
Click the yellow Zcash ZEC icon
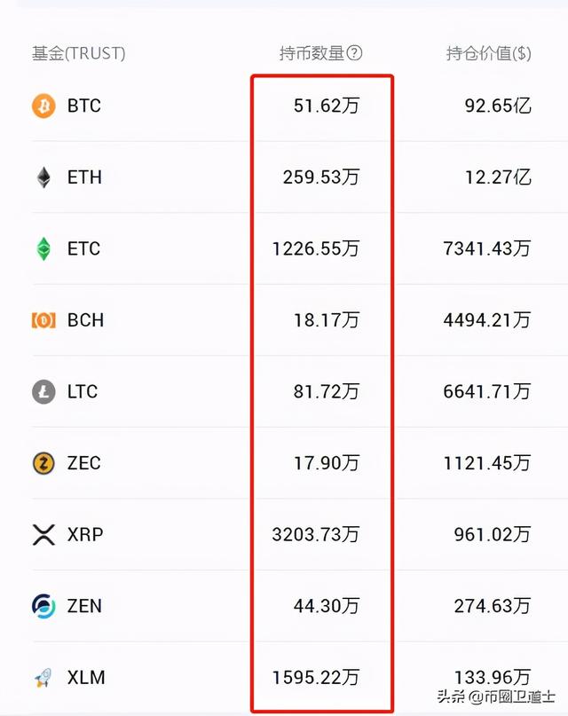[43, 463]
